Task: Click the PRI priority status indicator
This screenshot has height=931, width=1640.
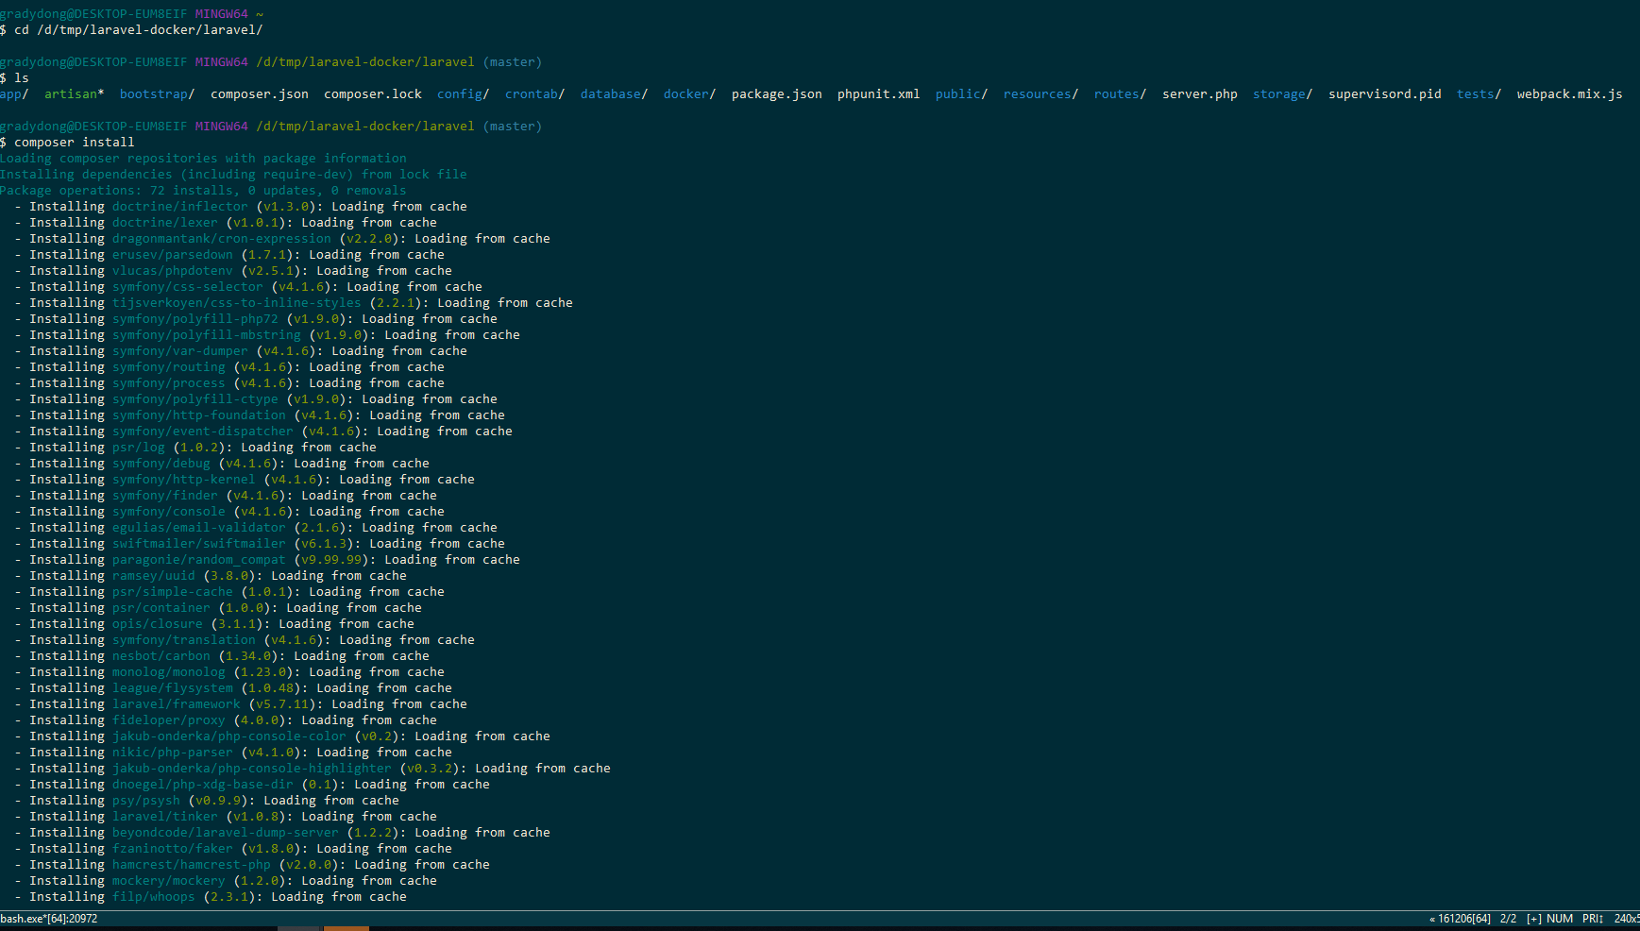Action: [x=1593, y=919]
